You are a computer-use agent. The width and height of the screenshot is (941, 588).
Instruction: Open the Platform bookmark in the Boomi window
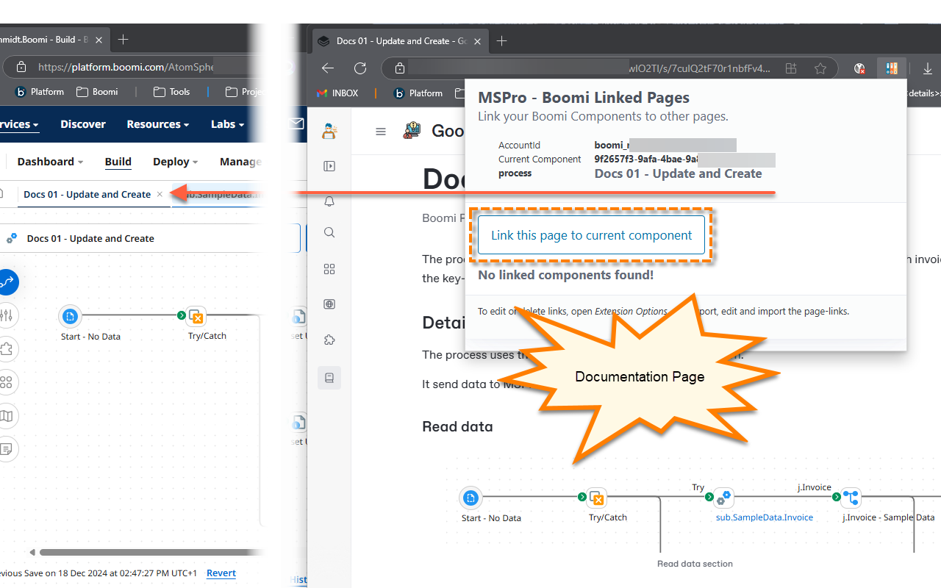pos(40,92)
